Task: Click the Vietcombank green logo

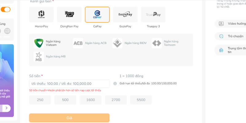Action: pyautogui.click(x=39, y=43)
